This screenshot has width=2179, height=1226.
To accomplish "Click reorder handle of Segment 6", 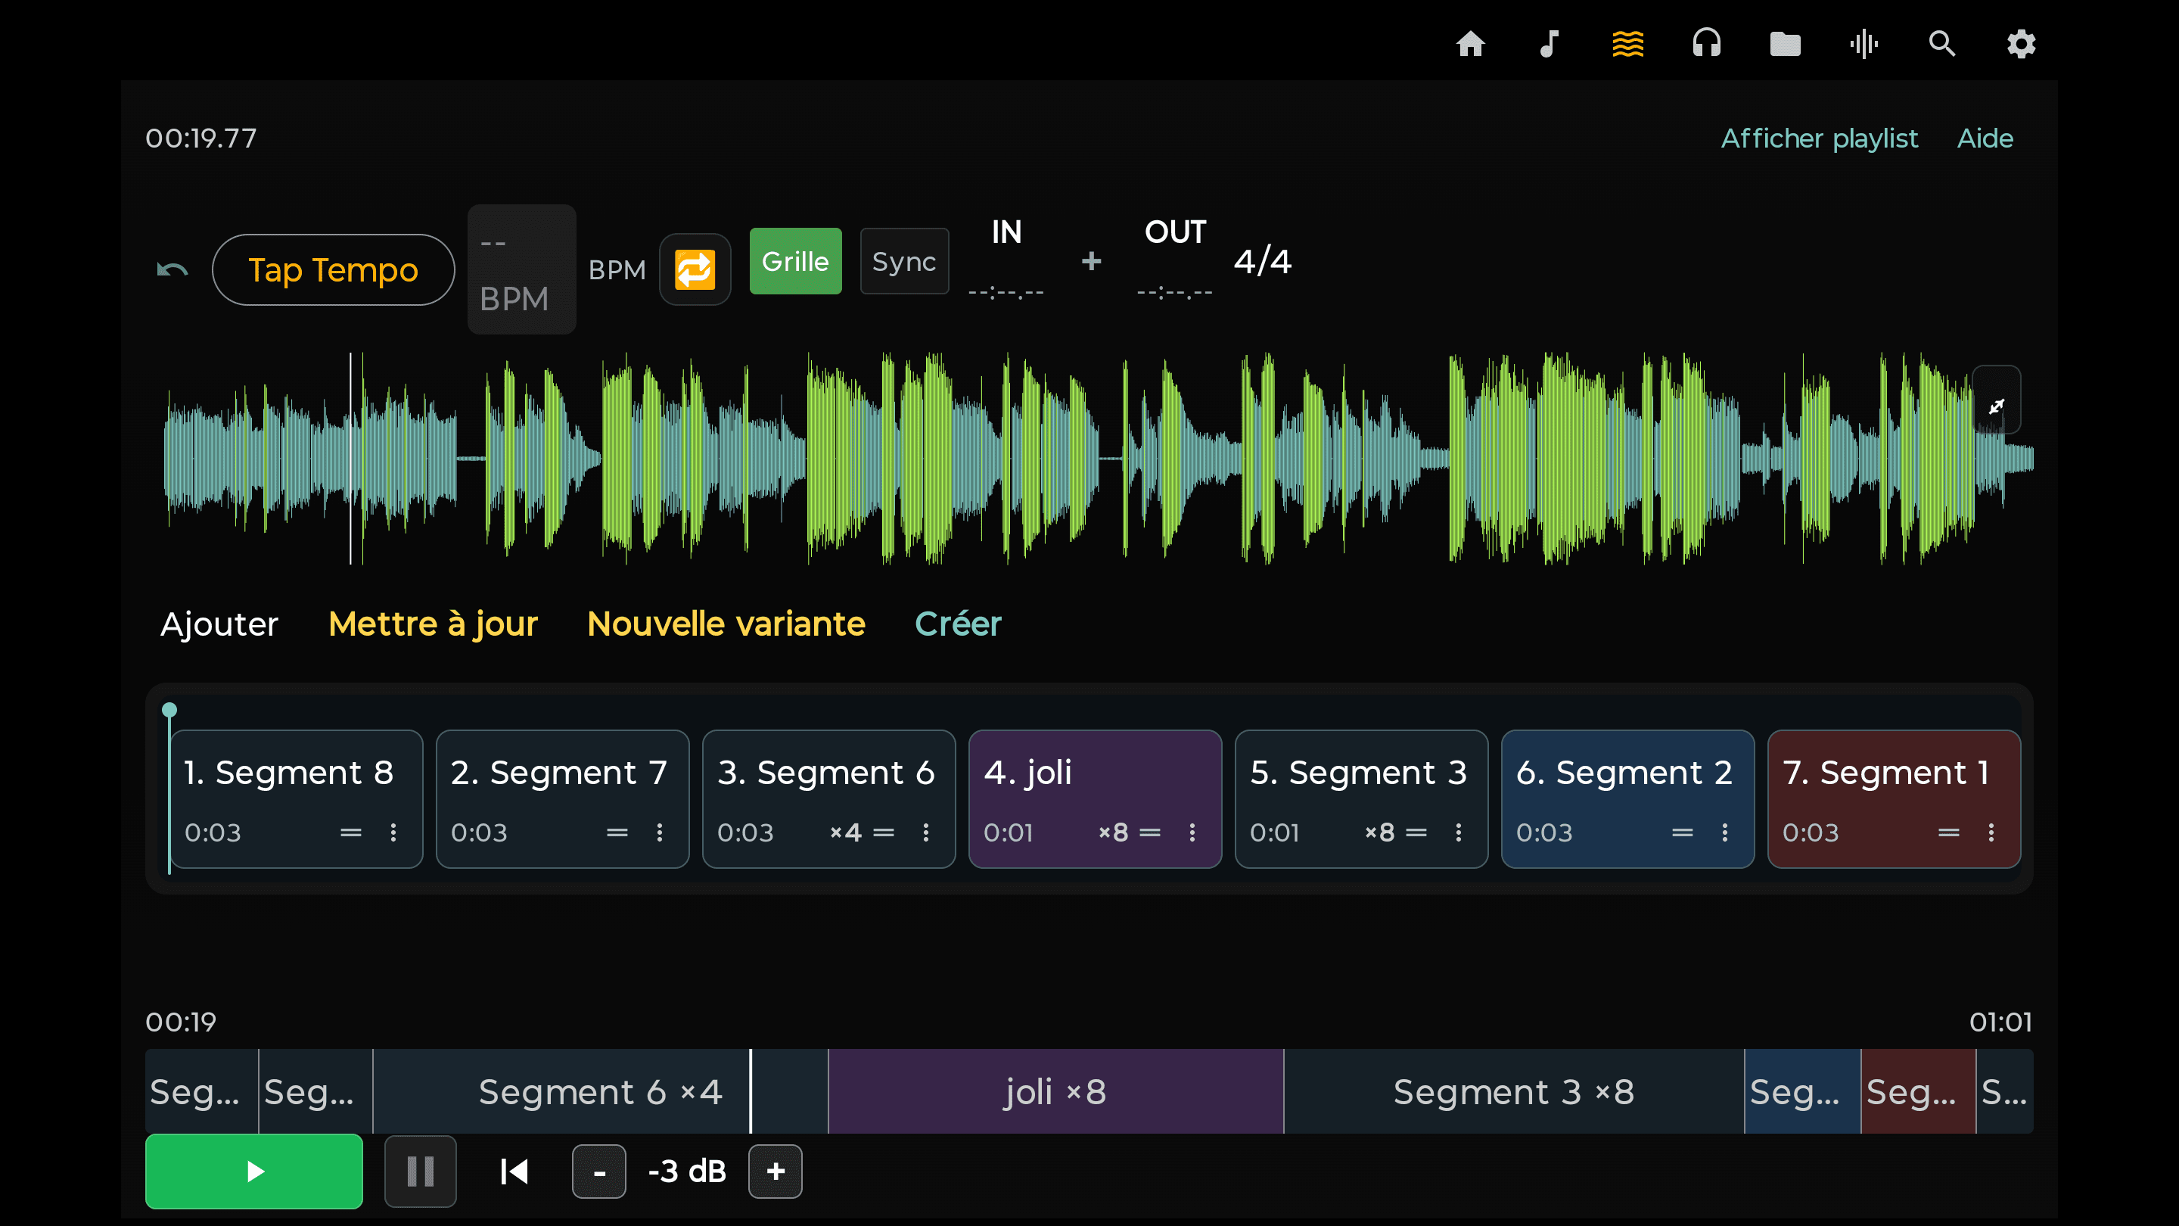I will (884, 832).
